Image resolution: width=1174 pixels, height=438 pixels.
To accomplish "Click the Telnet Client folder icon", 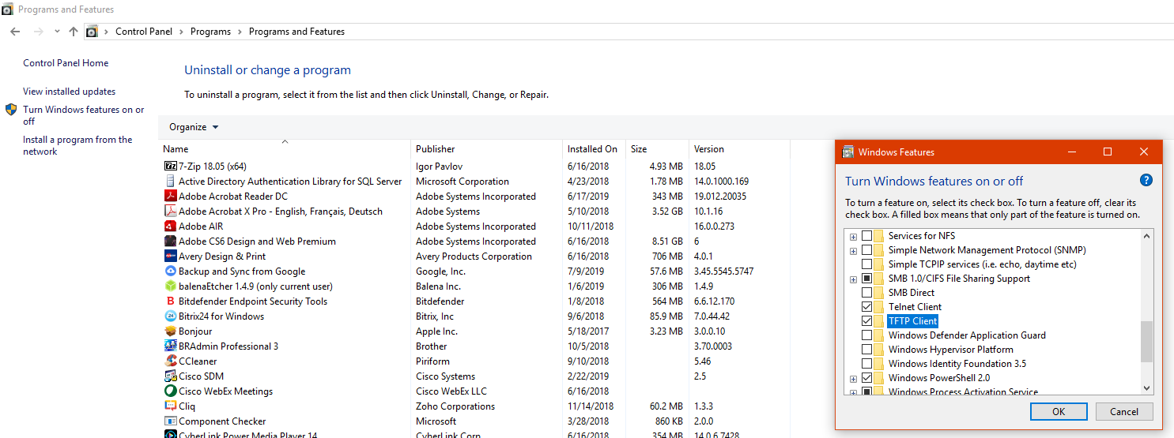I will click(x=879, y=307).
